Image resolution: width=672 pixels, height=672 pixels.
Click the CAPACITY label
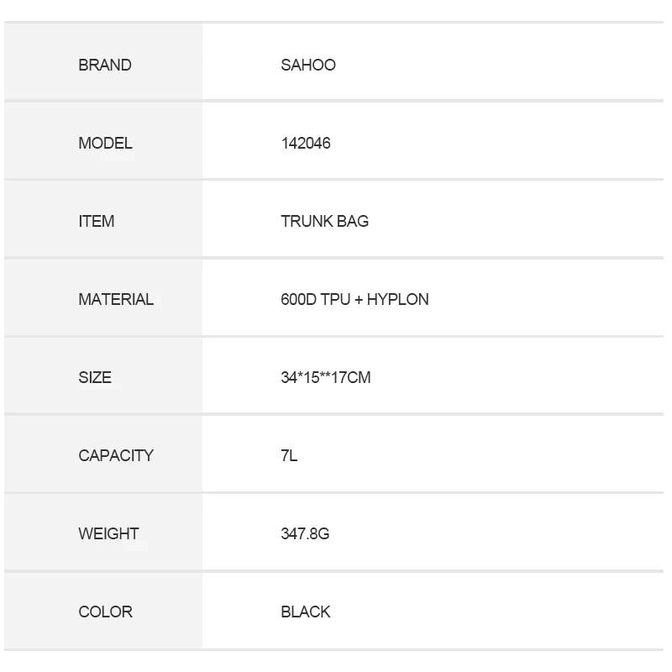pyautogui.click(x=116, y=456)
